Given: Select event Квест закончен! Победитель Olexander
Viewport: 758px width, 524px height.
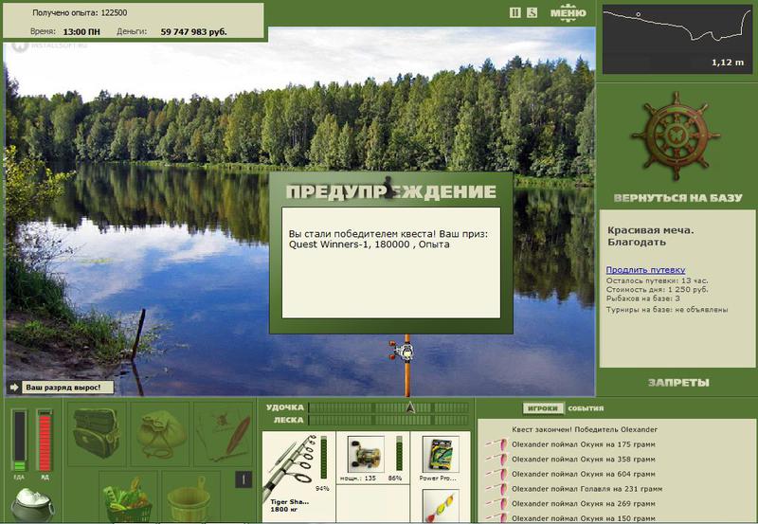Looking at the screenshot, I should tap(585, 429).
